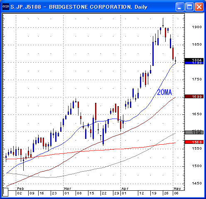Click the 12 date marker in April
This screenshot has height=199, width=206.
tap(142, 193)
